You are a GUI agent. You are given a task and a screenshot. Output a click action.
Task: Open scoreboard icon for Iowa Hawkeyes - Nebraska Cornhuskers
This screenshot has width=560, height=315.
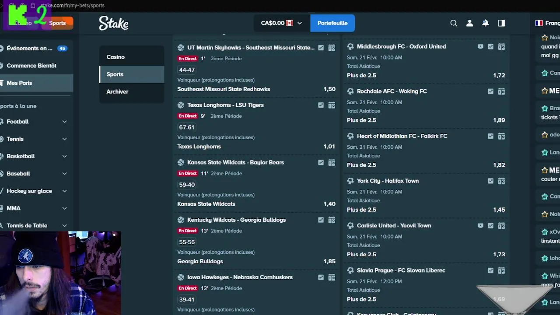(332, 277)
